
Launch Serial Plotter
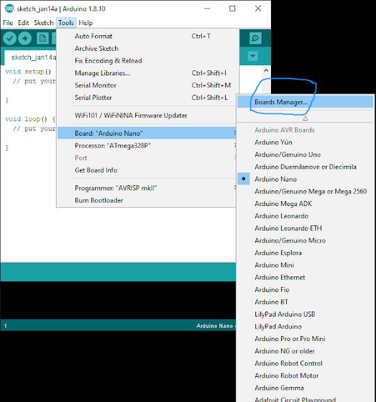tap(147, 98)
